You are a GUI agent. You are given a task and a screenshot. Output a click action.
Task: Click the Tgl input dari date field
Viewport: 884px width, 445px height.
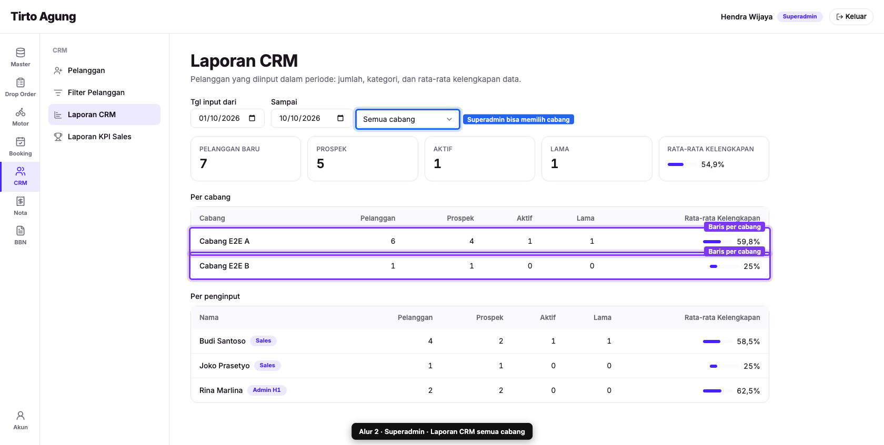click(227, 118)
